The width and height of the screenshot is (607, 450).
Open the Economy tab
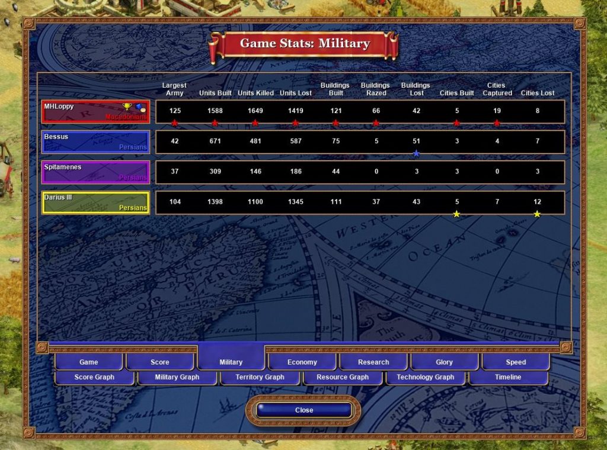302,362
